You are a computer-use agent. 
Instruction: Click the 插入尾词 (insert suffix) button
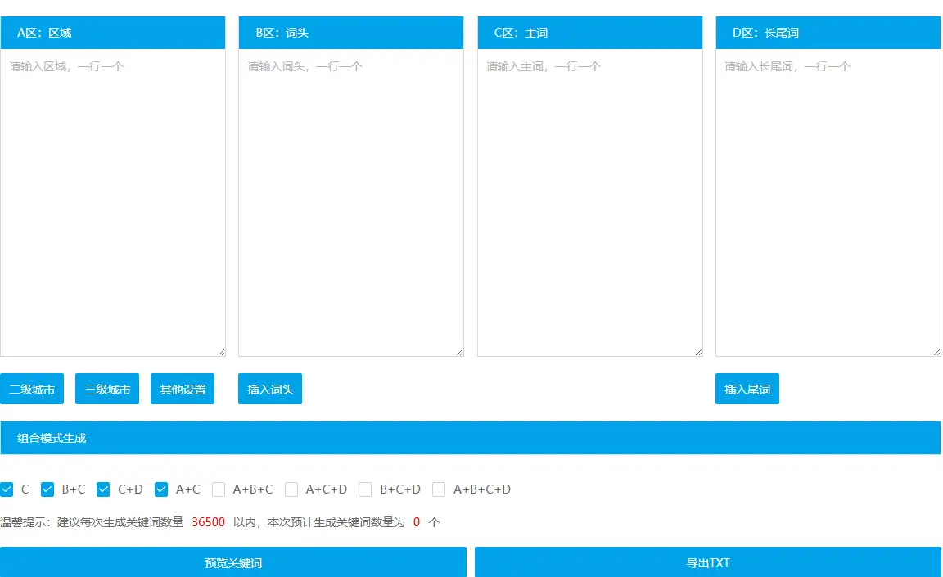747,389
